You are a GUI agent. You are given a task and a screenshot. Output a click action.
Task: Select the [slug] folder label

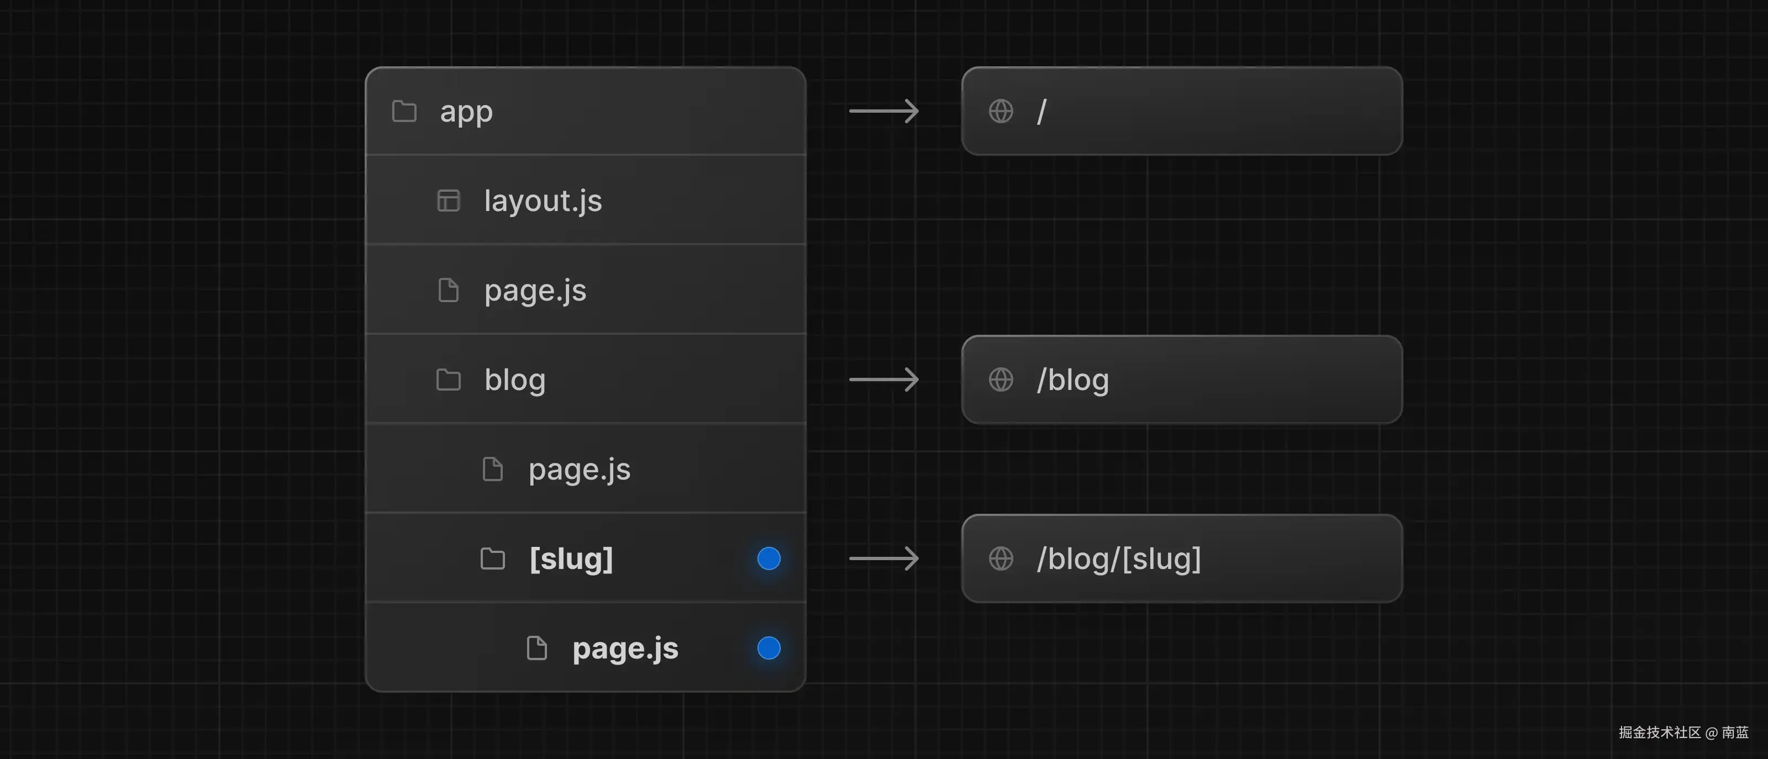coord(571,558)
